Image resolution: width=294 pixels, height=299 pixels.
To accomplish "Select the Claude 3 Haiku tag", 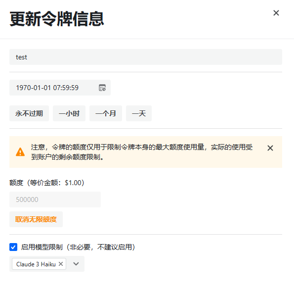I will [36, 264].
